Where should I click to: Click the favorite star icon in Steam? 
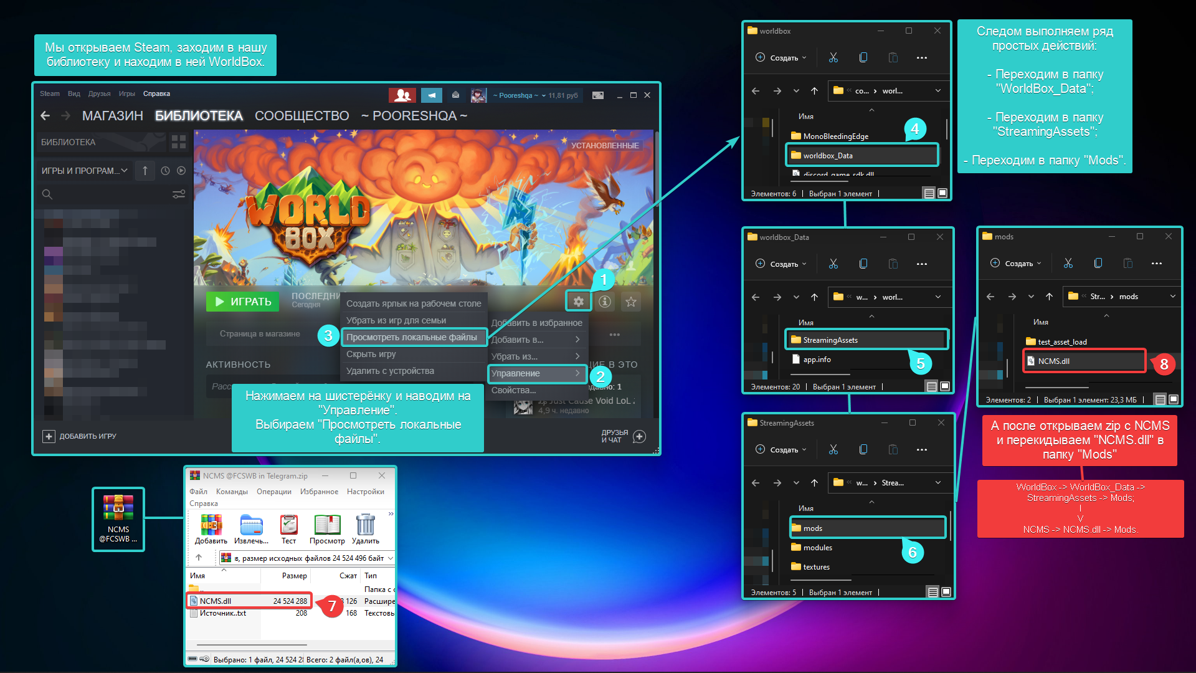(631, 302)
